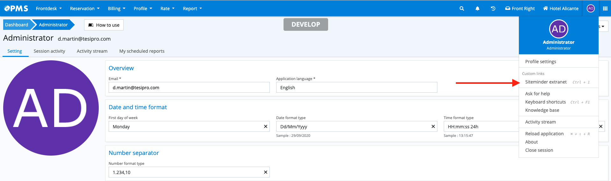Clear the Date format type selection
The image size is (611, 181).
[x=433, y=126]
